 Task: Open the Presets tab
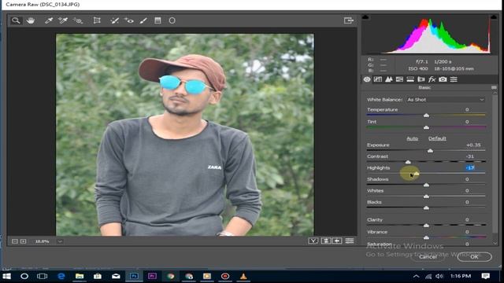pos(454,79)
